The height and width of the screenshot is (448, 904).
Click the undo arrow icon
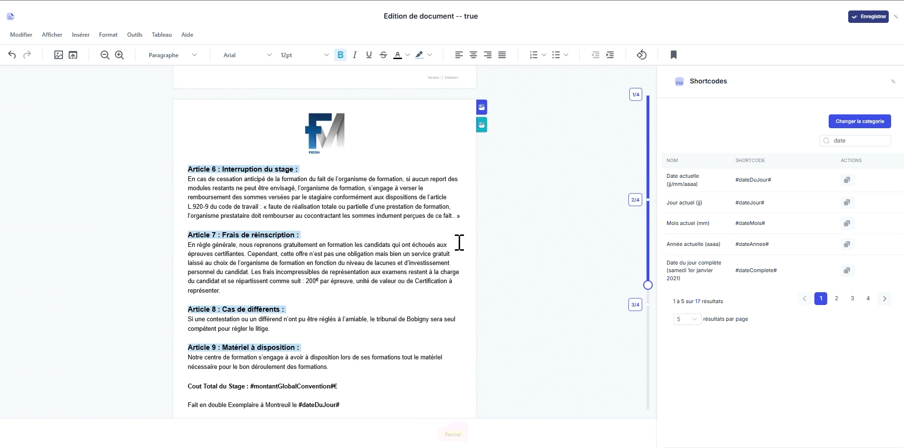point(12,55)
